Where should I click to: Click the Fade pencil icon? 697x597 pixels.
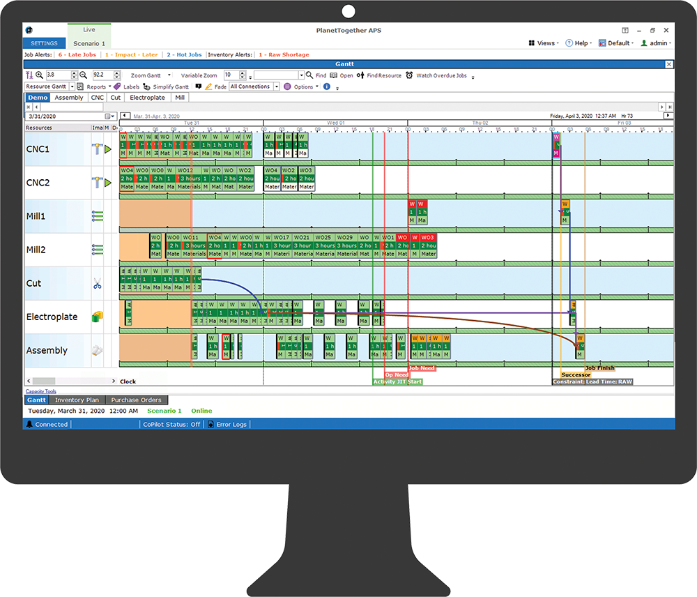(x=208, y=86)
